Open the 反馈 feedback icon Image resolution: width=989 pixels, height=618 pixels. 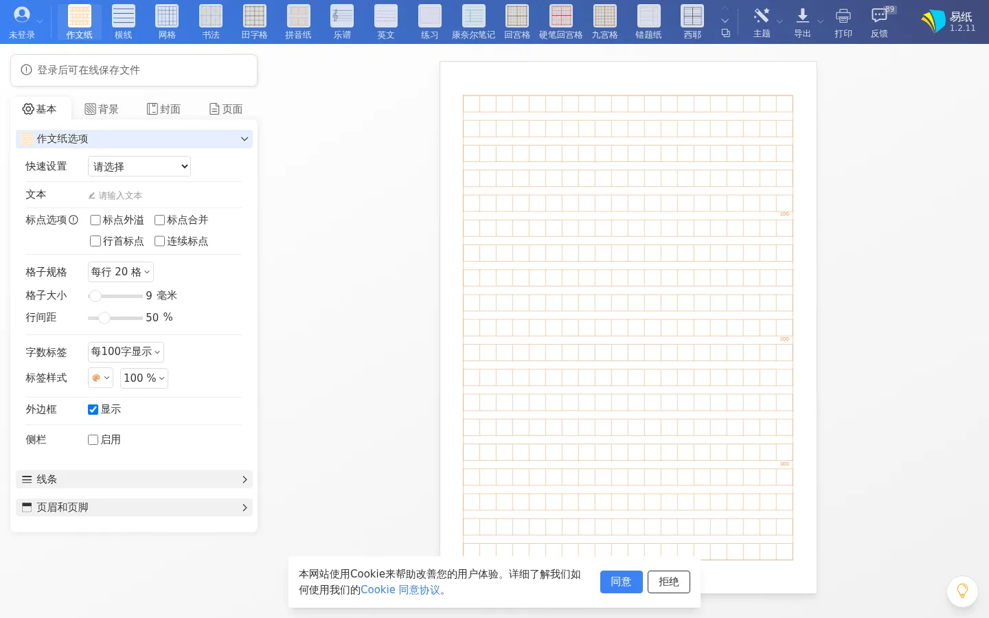(x=879, y=22)
